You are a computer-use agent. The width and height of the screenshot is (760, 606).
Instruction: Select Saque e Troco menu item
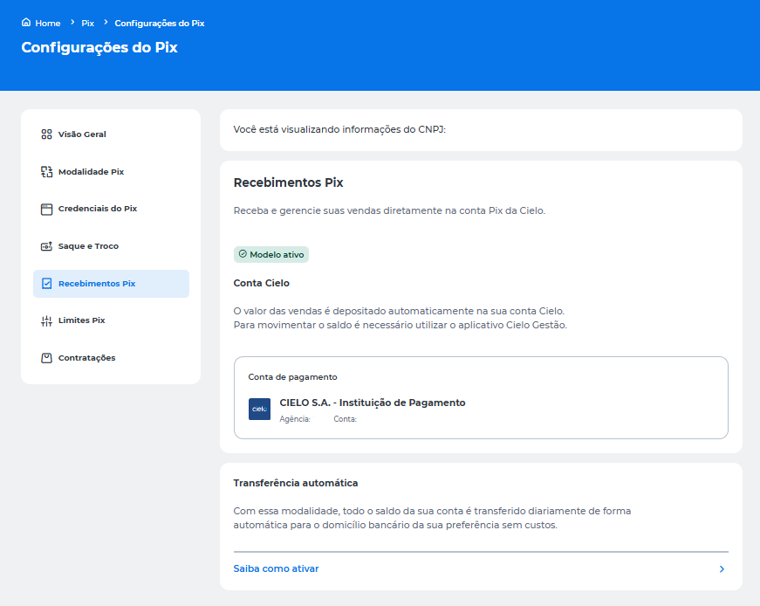coord(111,246)
